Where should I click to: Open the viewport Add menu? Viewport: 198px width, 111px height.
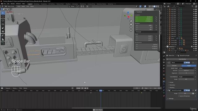28,6
